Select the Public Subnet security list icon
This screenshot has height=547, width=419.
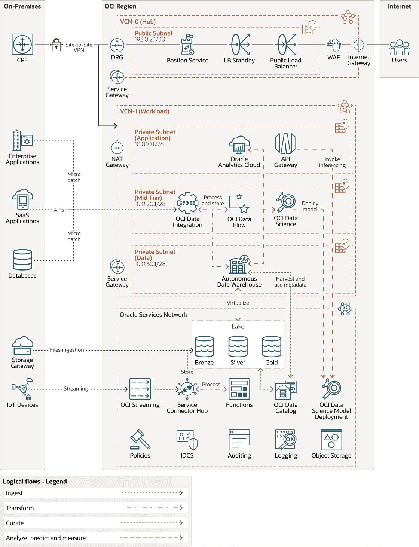pyautogui.click(x=310, y=27)
